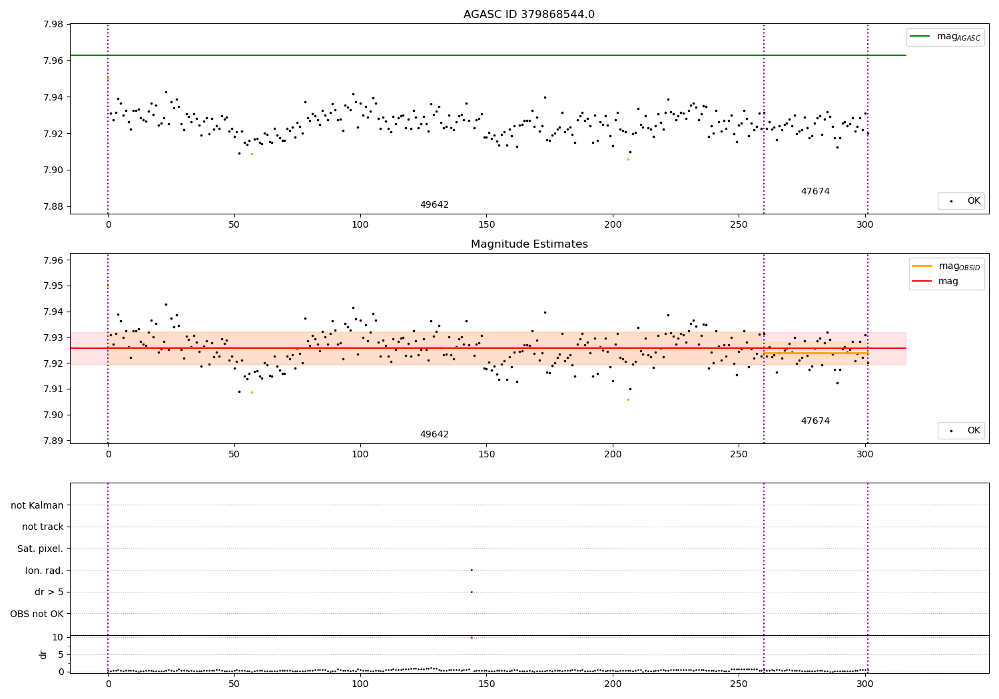Screen dimensions: 999x699
Task: Click the 10 tick on the dr axis
Action: pyautogui.click(x=58, y=637)
